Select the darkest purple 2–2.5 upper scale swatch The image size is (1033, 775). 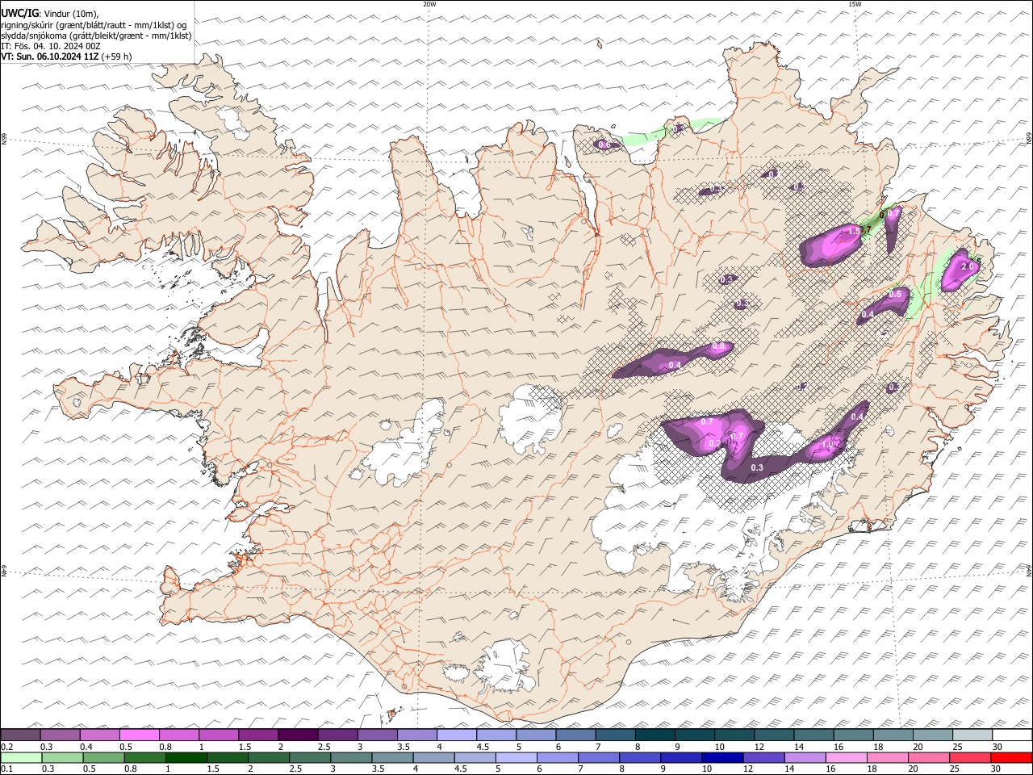[298, 735]
